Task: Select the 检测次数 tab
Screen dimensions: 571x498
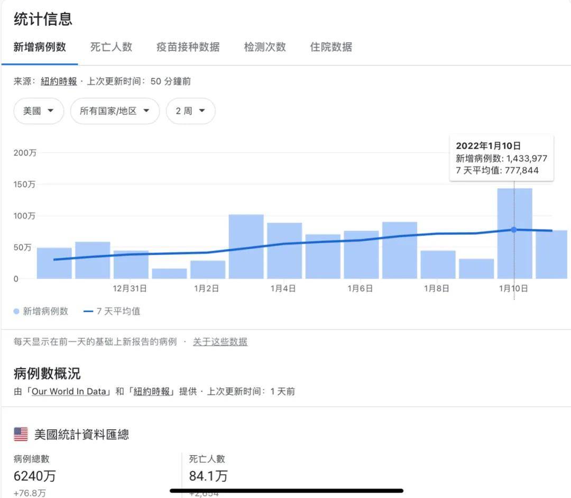Action: 264,47
